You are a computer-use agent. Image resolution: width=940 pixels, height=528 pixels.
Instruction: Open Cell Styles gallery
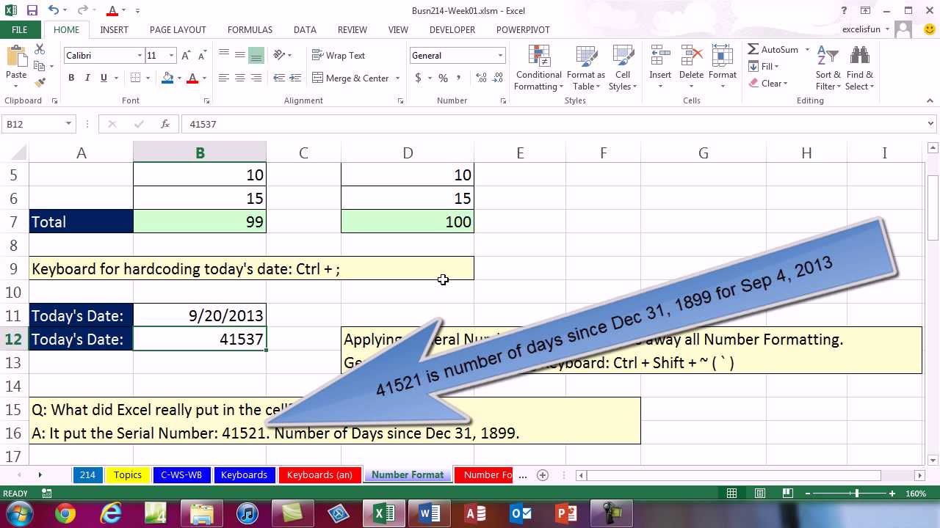(x=623, y=68)
